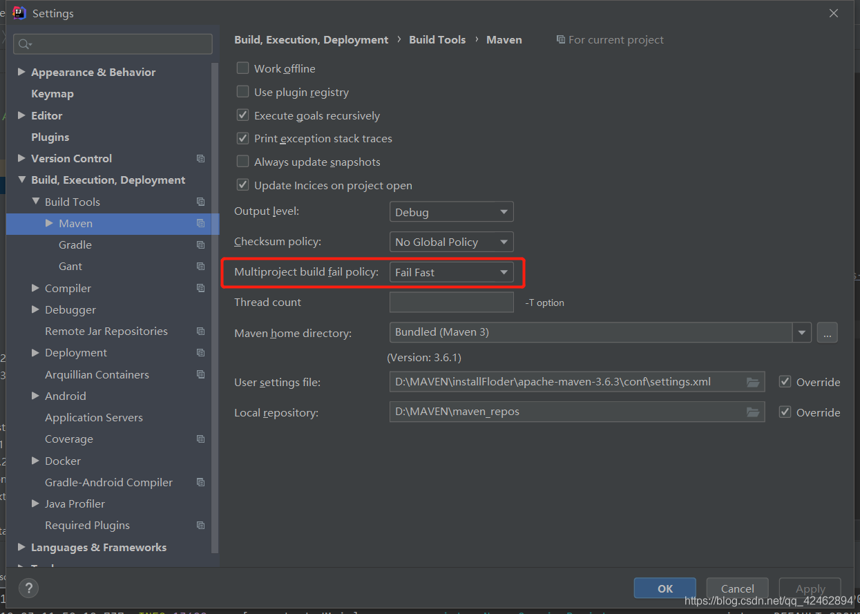Select 'Gant' in the settings tree
860x614 pixels.
pyautogui.click(x=70, y=266)
